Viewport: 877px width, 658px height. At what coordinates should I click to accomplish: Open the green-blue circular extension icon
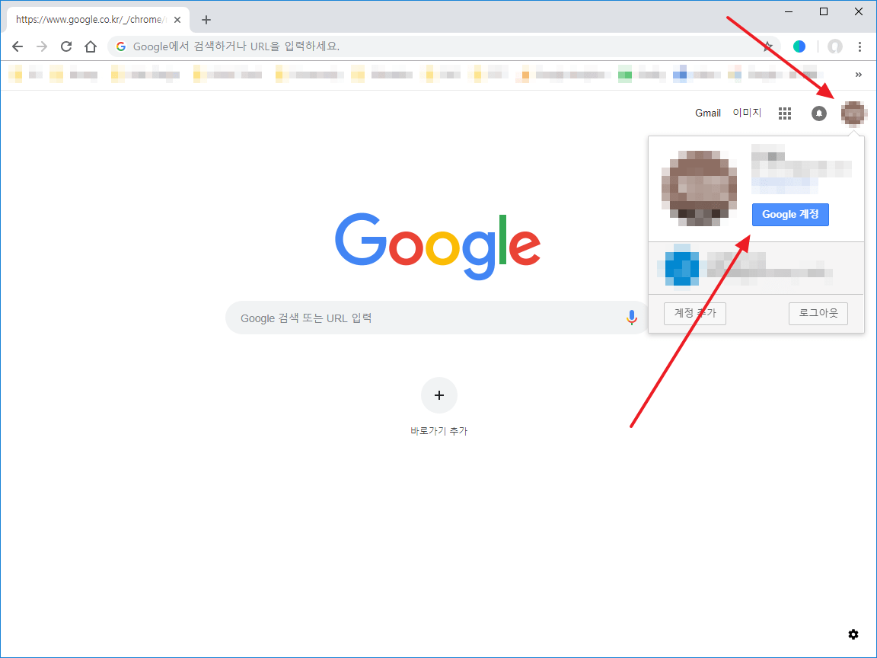[799, 46]
